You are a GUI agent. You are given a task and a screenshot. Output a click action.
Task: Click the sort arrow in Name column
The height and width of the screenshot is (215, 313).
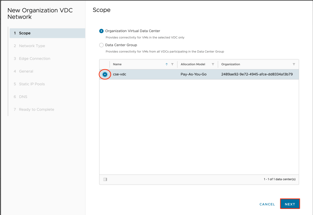coord(167,64)
